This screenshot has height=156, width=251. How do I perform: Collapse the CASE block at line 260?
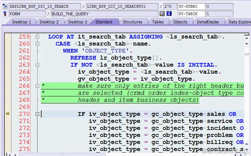click(x=37, y=44)
